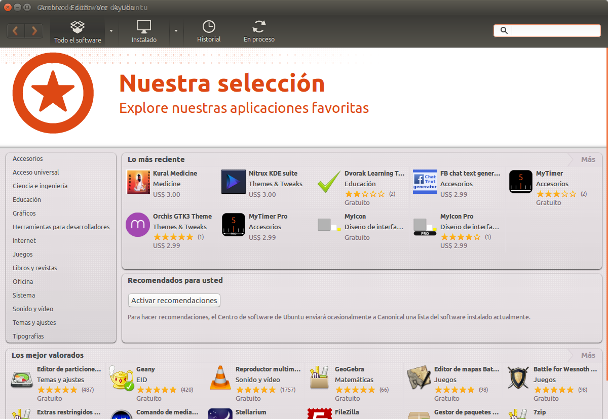This screenshot has height=419, width=608.
Task: Open the Geany teapot icon
Action: point(121,379)
